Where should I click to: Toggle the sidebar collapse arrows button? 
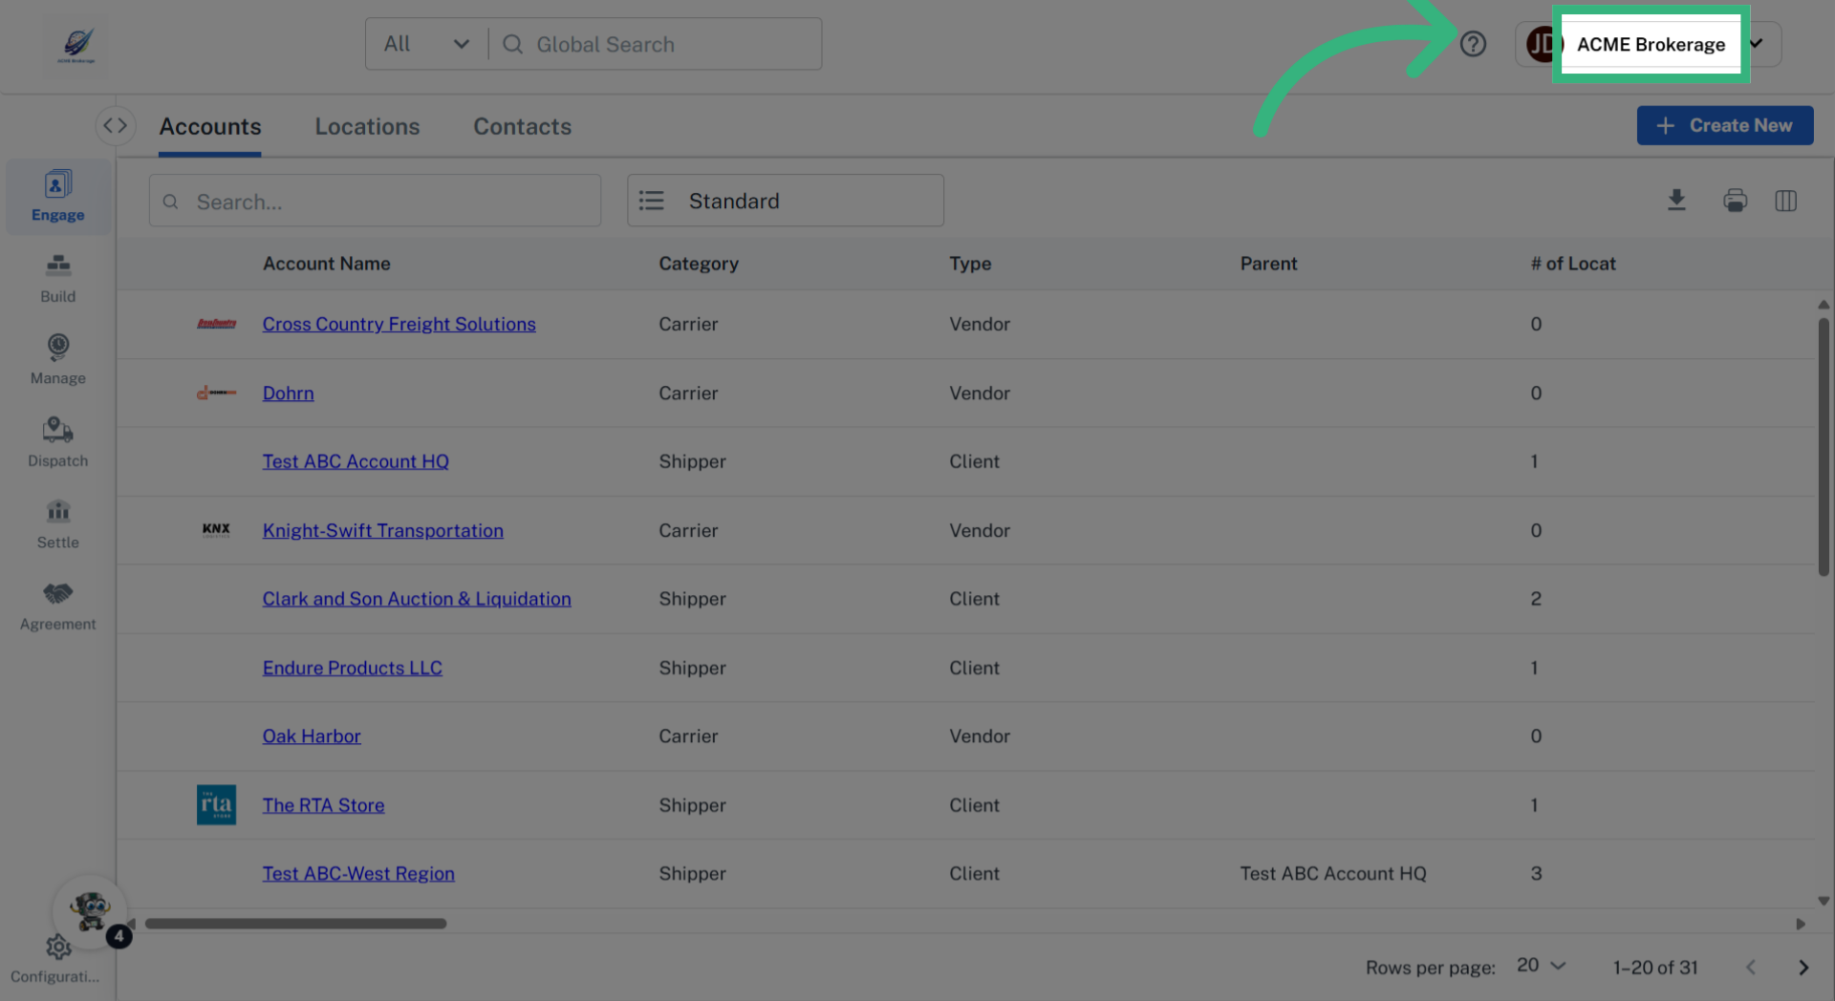click(x=115, y=126)
